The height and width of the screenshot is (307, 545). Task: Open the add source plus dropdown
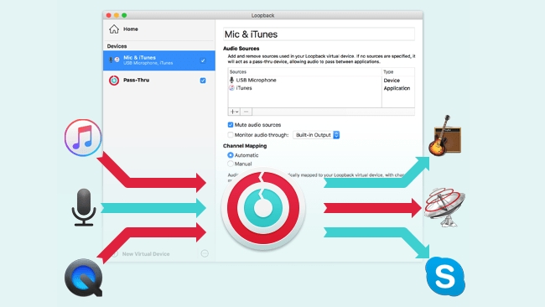(234, 112)
